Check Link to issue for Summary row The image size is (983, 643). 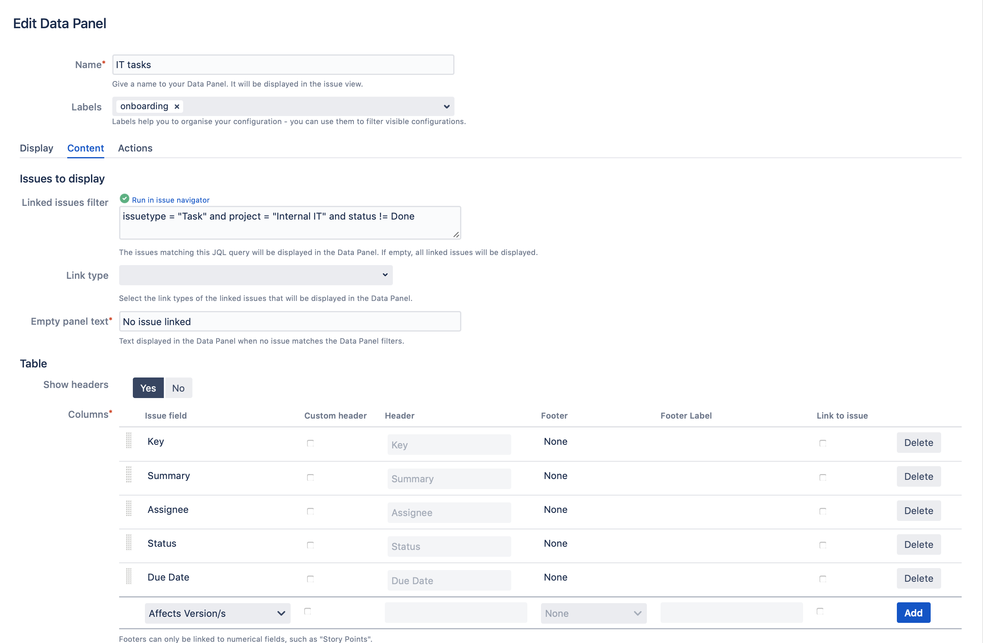point(822,477)
